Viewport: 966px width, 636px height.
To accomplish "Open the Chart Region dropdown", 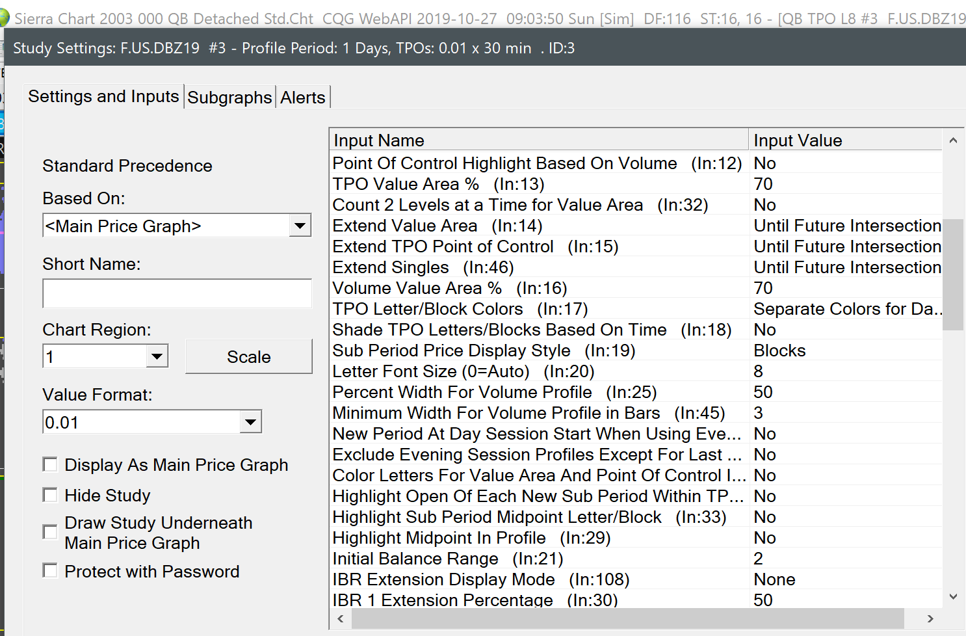I will pos(157,356).
